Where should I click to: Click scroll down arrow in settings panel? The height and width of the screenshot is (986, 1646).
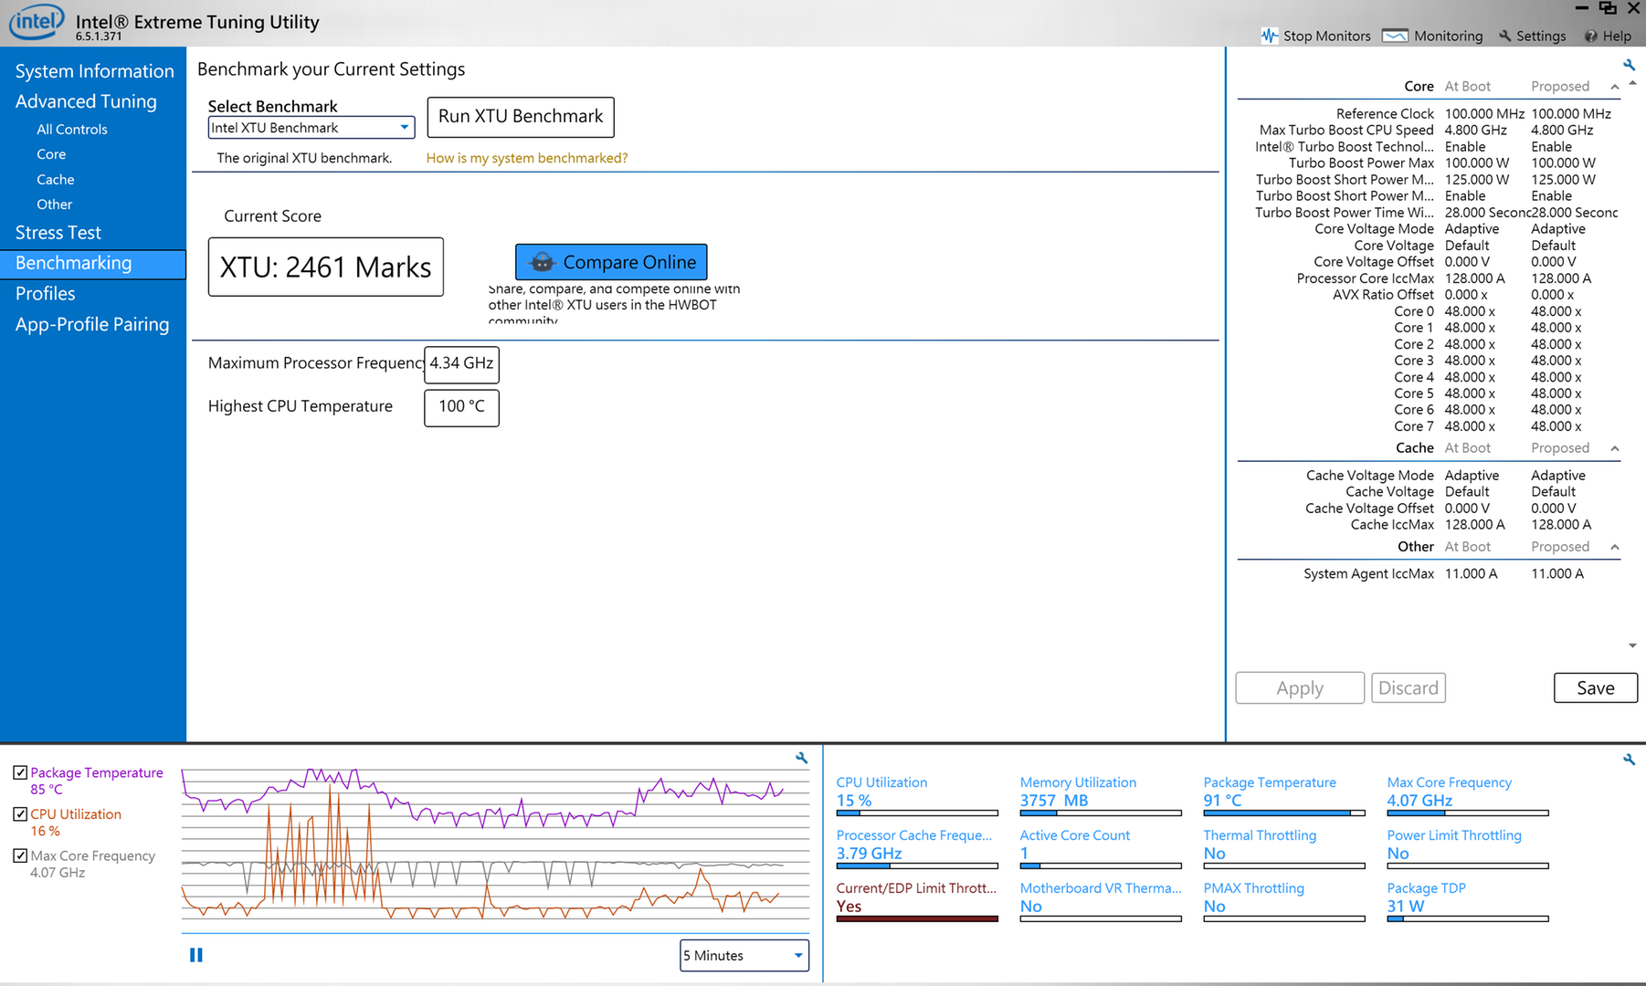click(x=1632, y=645)
